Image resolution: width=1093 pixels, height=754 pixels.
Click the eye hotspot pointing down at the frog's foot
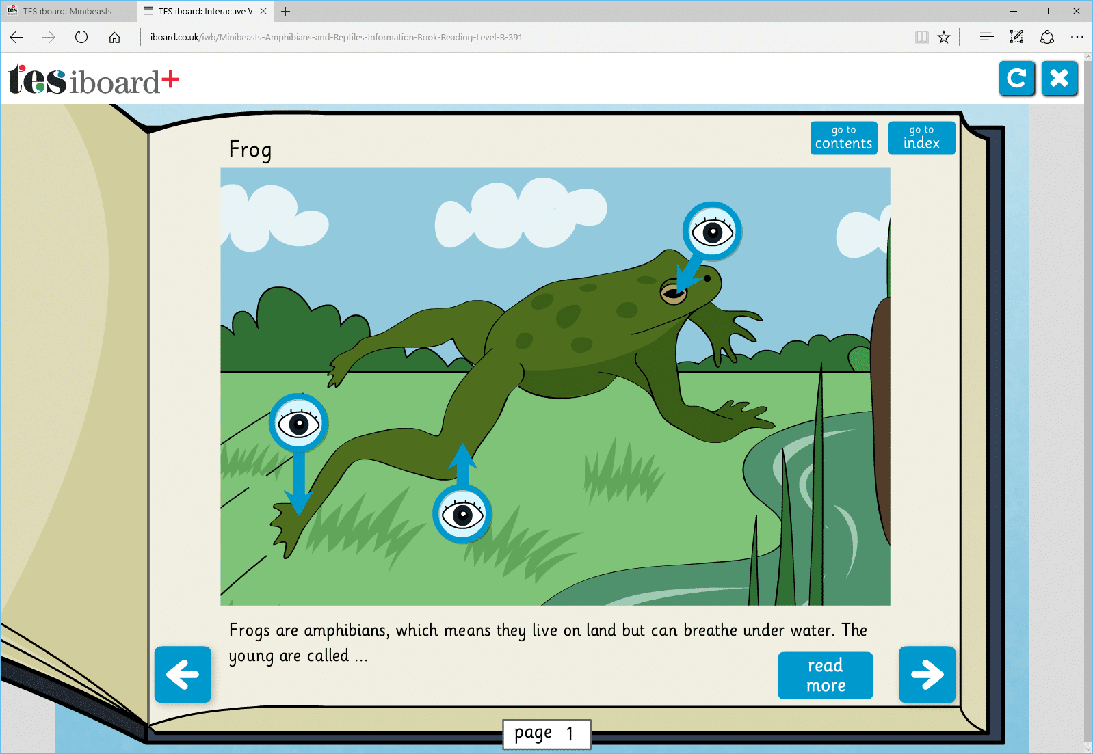coord(299,423)
